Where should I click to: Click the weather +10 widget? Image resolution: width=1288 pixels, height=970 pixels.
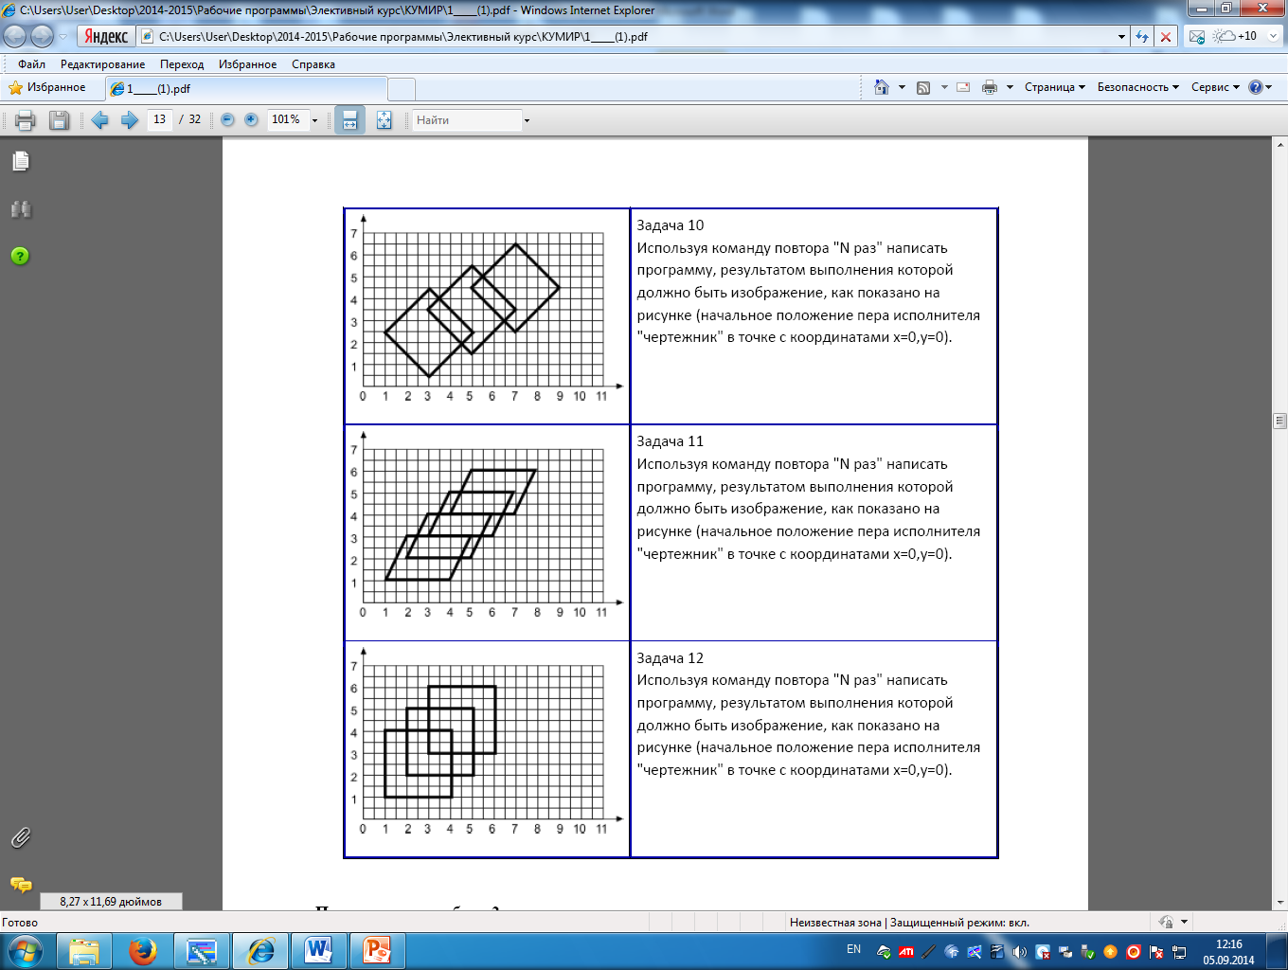pyautogui.click(x=1236, y=36)
